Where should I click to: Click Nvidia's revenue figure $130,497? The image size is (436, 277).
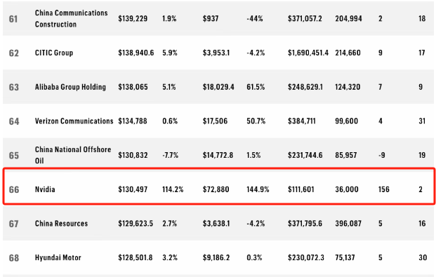tap(133, 189)
